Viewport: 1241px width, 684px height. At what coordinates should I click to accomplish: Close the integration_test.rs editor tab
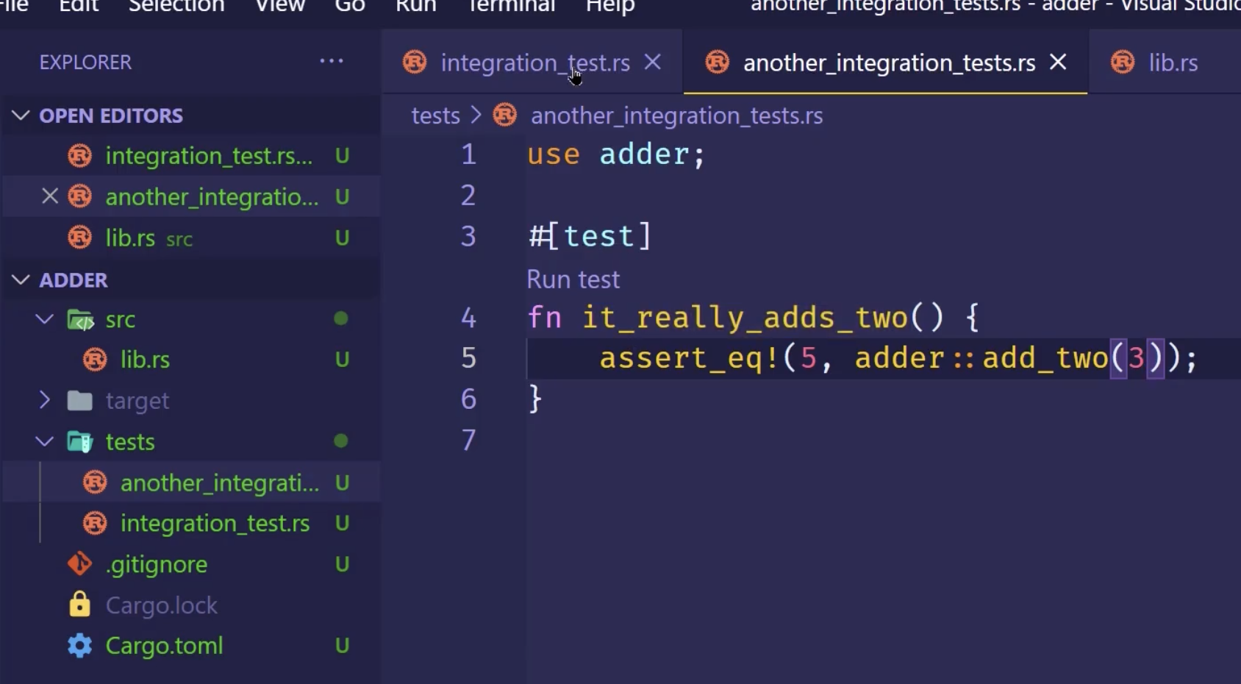point(653,63)
